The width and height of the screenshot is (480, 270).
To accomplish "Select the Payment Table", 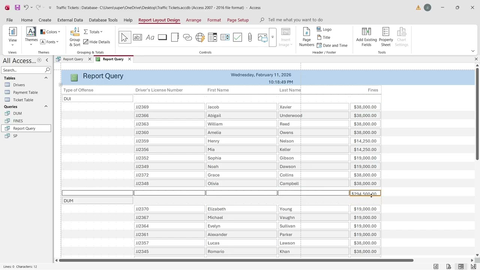I will coord(26,92).
